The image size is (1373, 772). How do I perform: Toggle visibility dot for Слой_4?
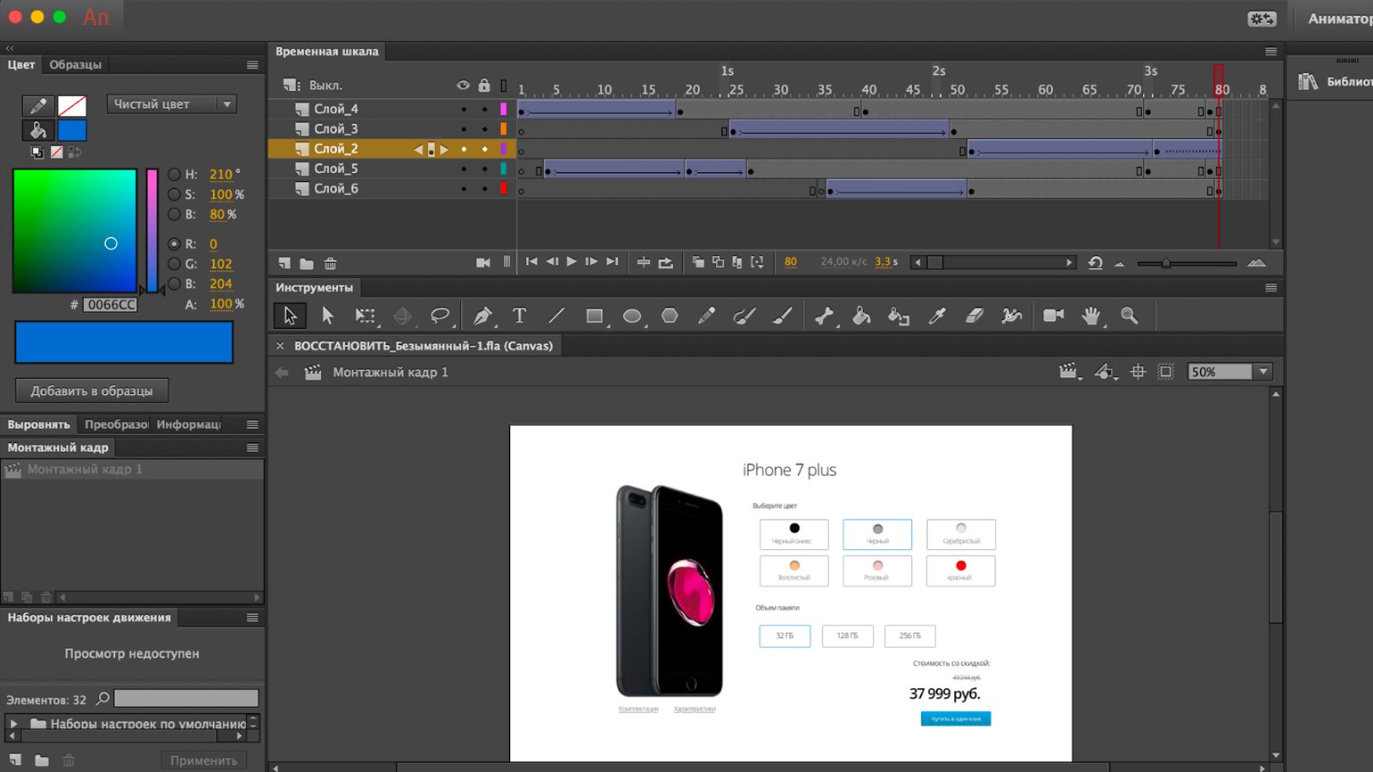point(464,110)
